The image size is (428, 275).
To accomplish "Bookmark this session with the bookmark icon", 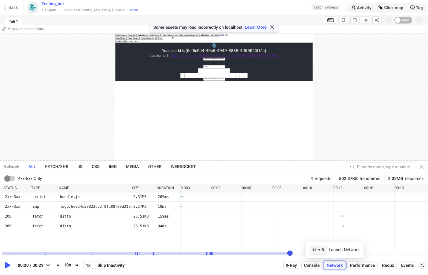I will (x=343, y=20).
